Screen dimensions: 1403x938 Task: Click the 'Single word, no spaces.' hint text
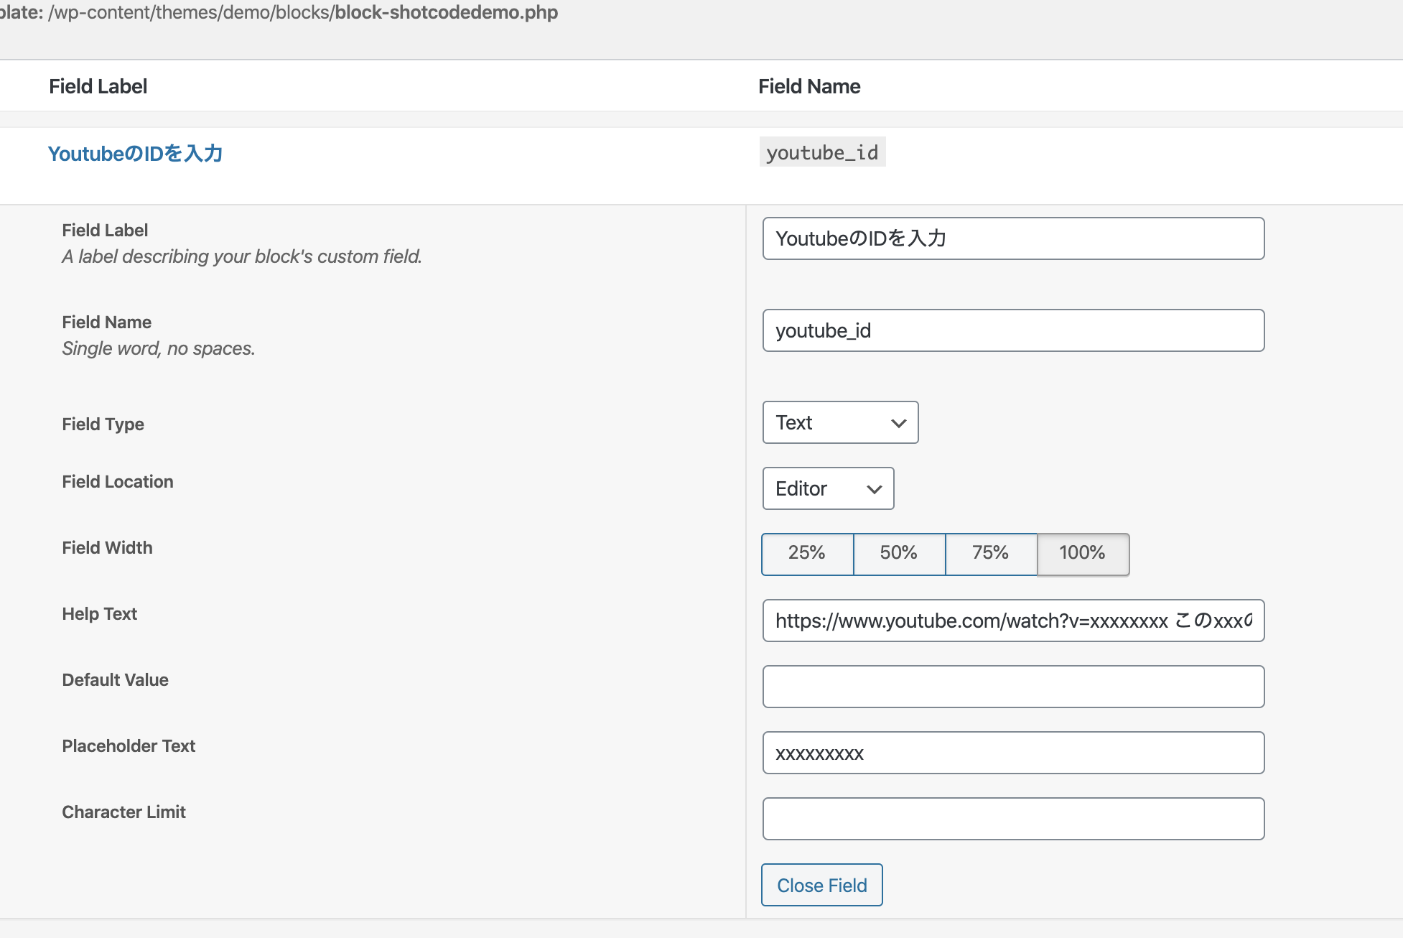tap(159, 348)
